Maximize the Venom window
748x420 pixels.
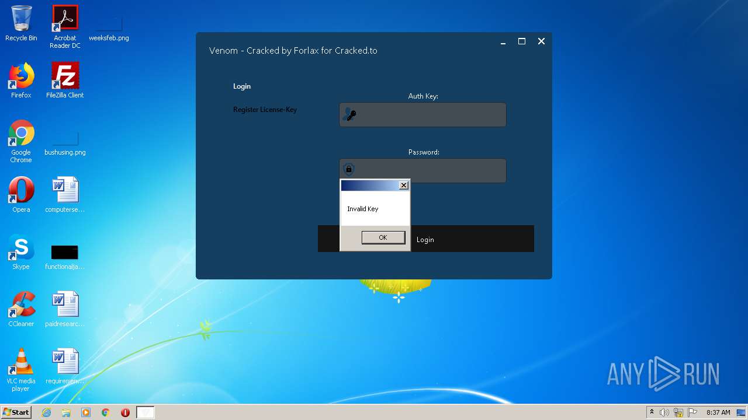click(x=522, y=41)
